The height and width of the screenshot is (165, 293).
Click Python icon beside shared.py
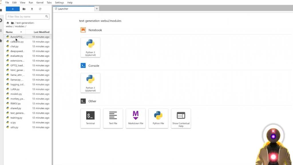[8, 108]
